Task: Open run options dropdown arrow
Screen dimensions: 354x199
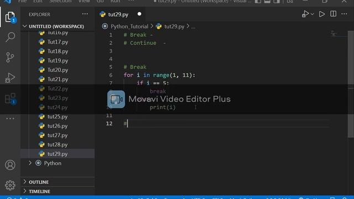Action: [312, 14]
